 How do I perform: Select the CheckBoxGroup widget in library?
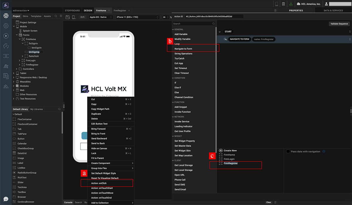[x=26, y=148]
